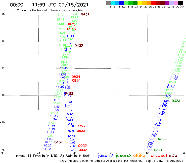Click the '-14' latitude axis label
The image size is (186, 163).
coord(2,68)
